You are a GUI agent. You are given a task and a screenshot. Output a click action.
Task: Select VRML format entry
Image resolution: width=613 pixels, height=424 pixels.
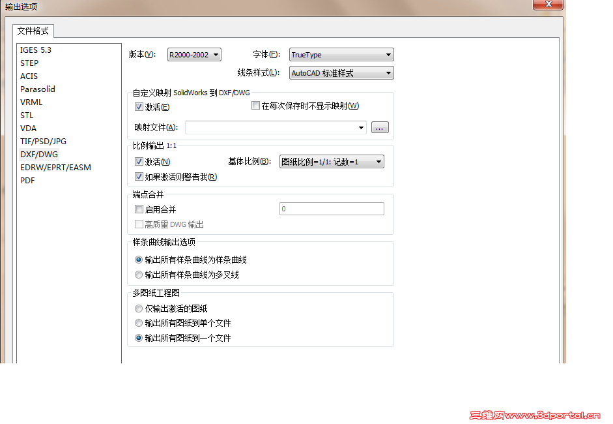point(31,102)
